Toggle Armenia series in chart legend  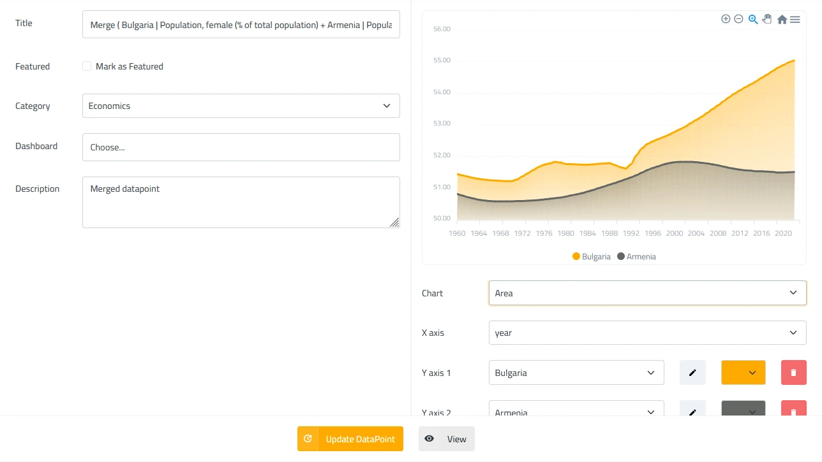click(x=636, y=257)
